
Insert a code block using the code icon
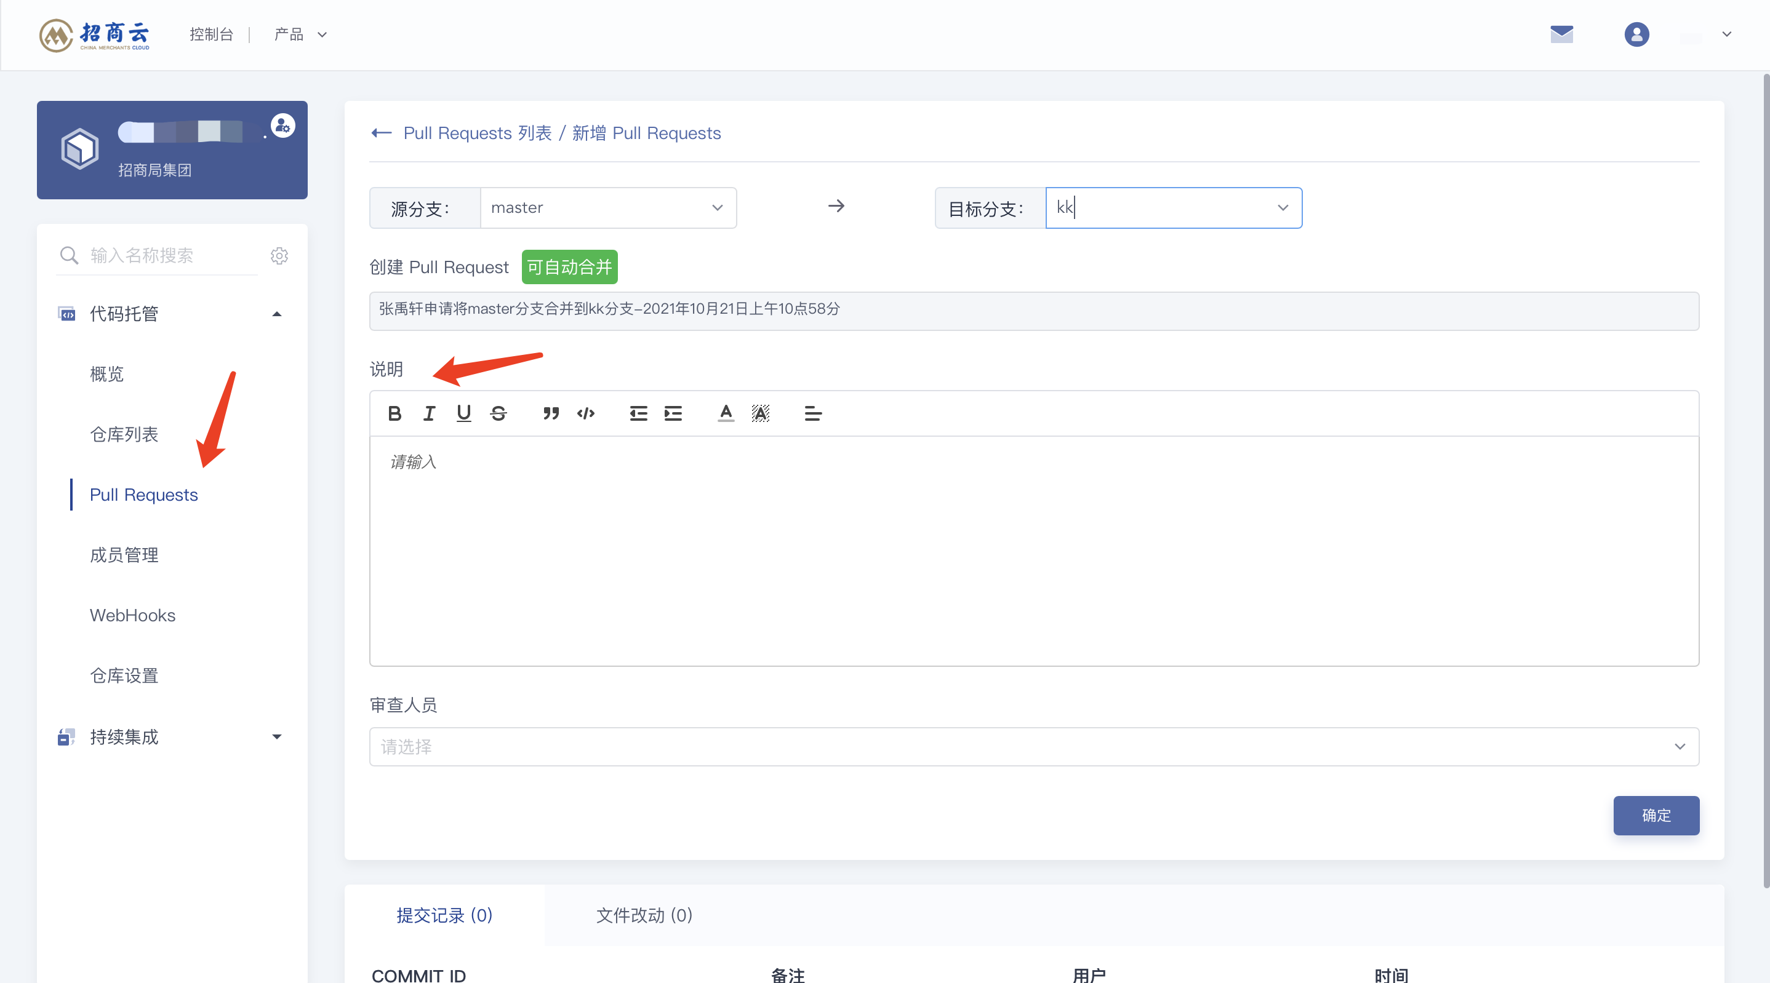click(x=585, y=413)
